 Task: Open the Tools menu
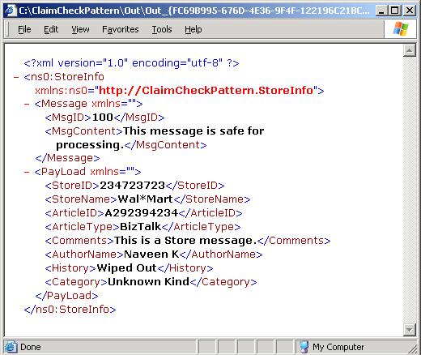[162, 29]
